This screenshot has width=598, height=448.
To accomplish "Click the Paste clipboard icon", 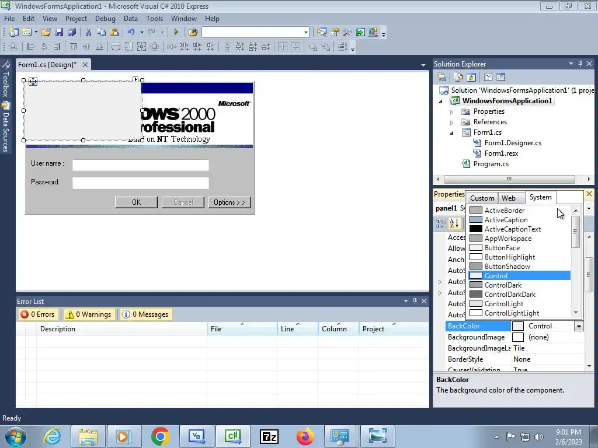I will 114,33.
